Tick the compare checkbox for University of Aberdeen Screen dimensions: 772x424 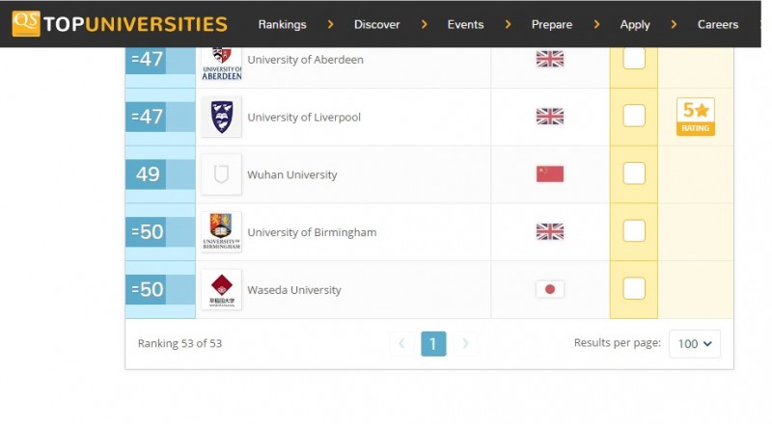634,58
